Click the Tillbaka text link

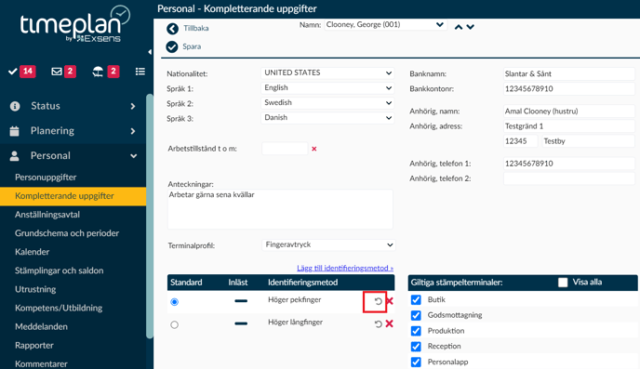[x=196, y=29]
